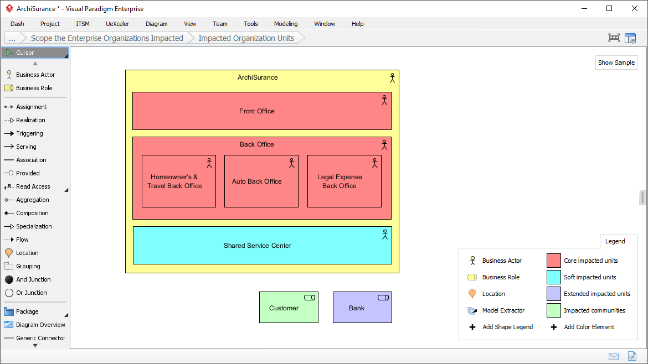Open the ITSM menu

83,24
